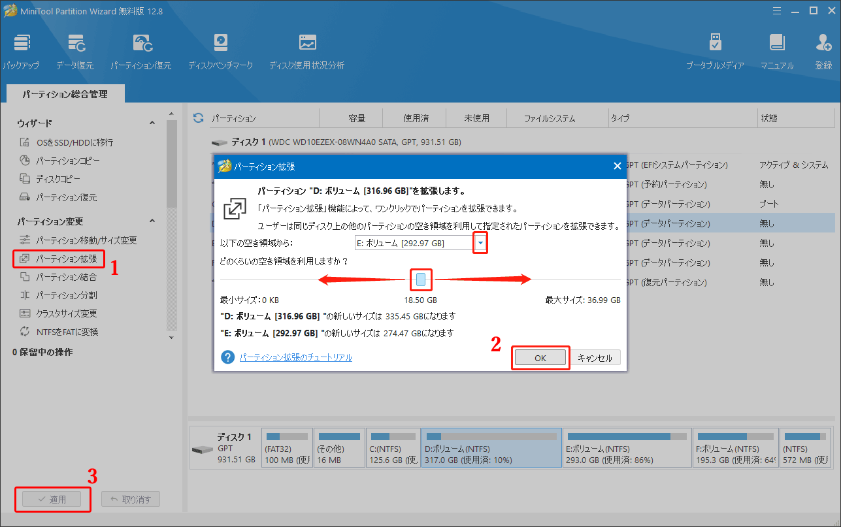Click the free-space slider handle
The height and width of the screenshot is (527, 841).
coord(421,280)
